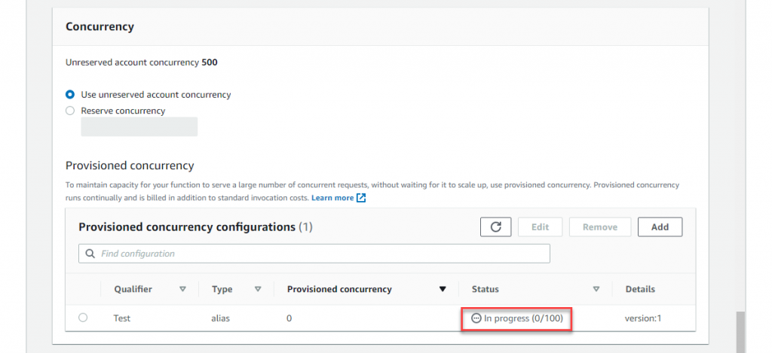The height and width of the screenshot is (353, 772).
Task: Click the reserve concurrency value field
Action: pyautogui.click(x=139, y=126)
